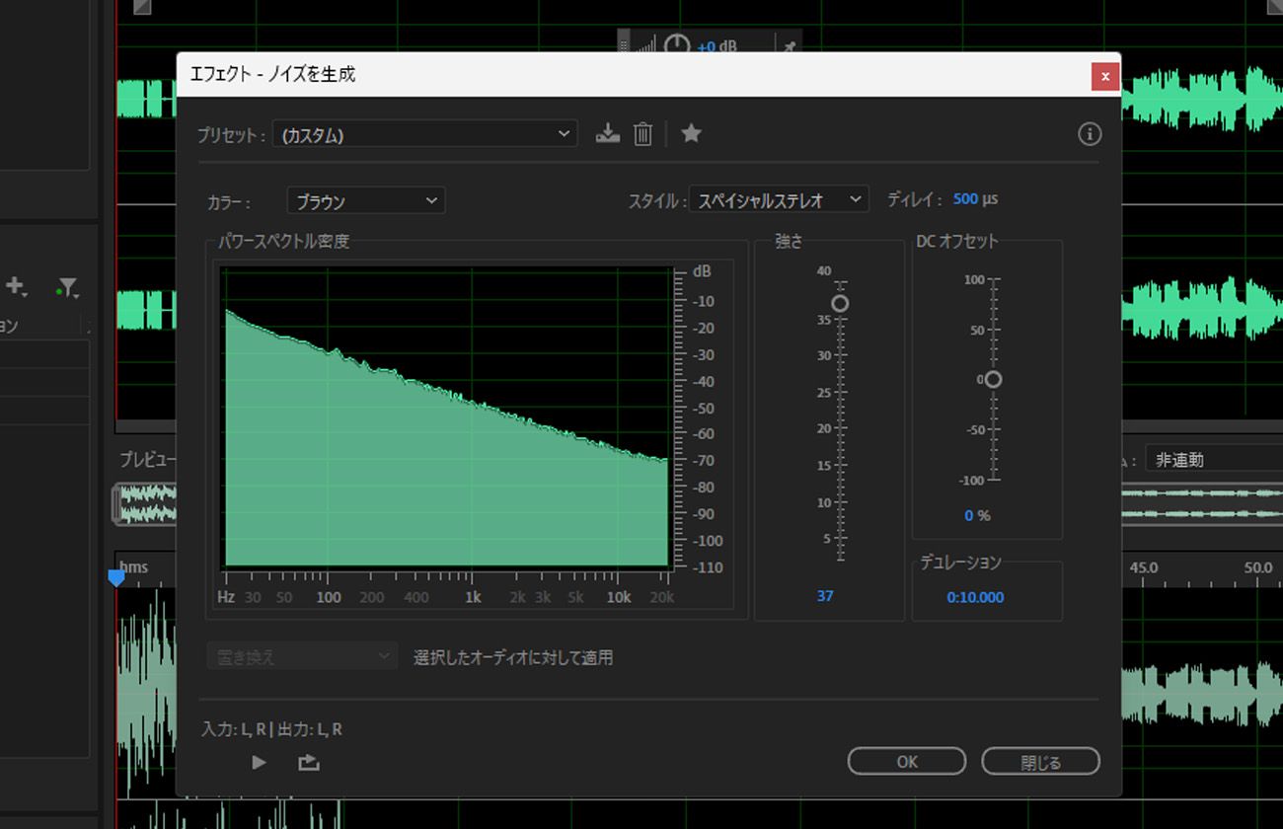1283x829 pixels.
Task: Click the hms label on the timeline ruler
Action: [x=134, y=567]
